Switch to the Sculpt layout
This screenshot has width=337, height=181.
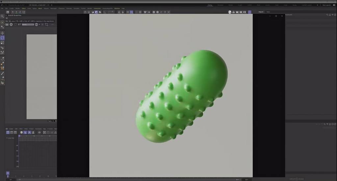(x=240, y=5)
